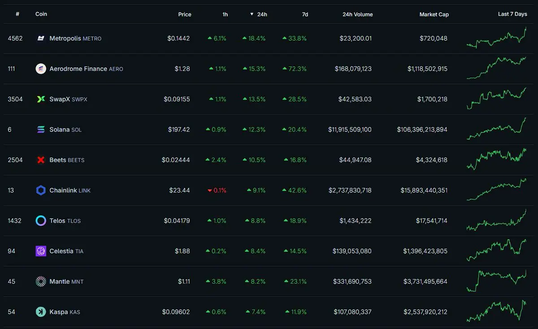
Task: Click the Beets red X logo
Action: point(41,160)
